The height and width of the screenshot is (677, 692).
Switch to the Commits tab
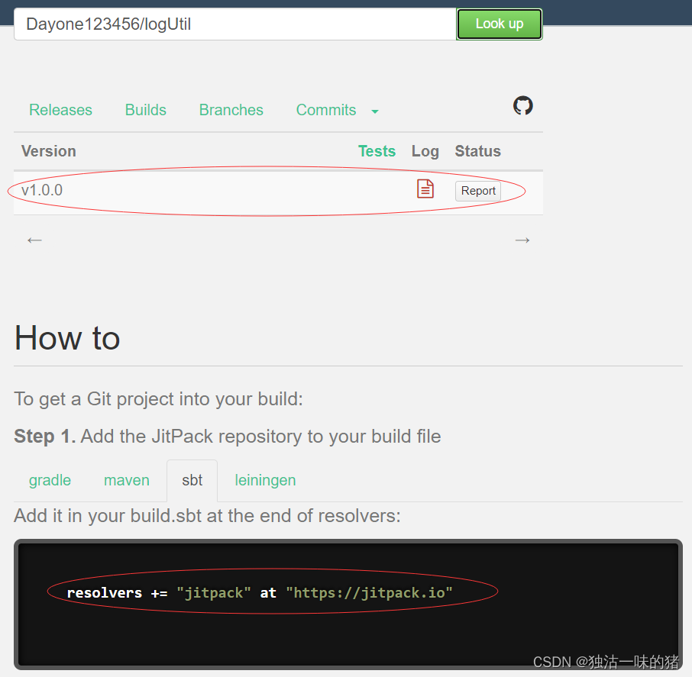click(x=326, y=110)
